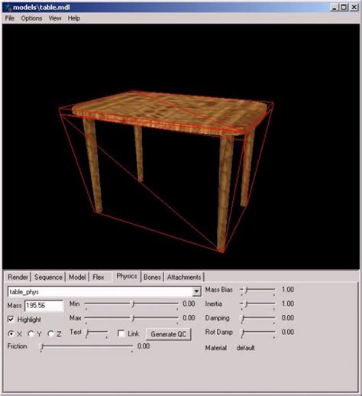The height and width of the screenshot is (396, 362).
Task: Click the Mass Bias slider handle
Action: pyautogui.click(x=246, y=290)
